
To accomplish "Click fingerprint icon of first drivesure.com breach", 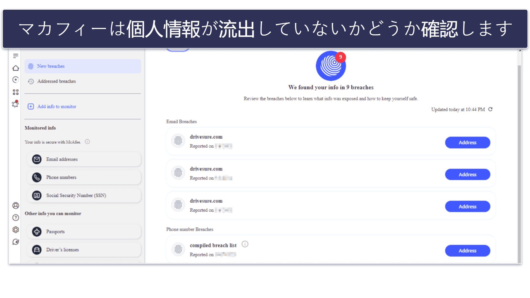I will point(178,141).
